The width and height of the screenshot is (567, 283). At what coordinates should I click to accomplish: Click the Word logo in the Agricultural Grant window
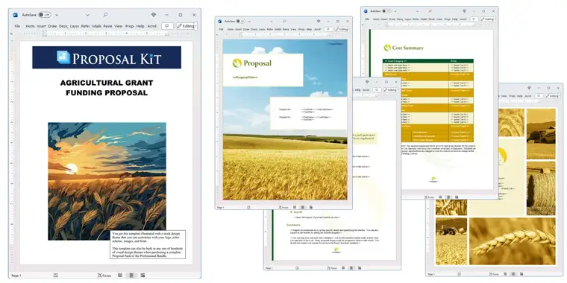(x=15, y=15)
